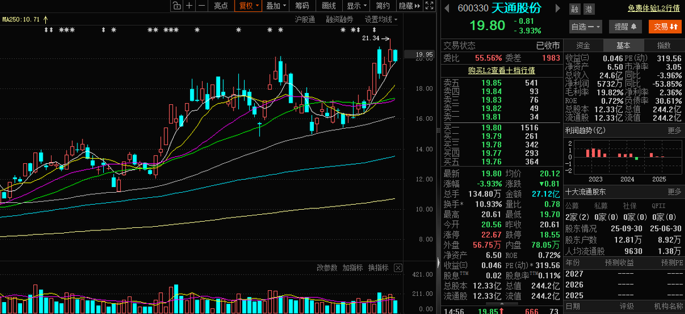Image resolution: width=685 pixels, height=314 pixels.
Task: Click the PE(动) value 319.56 in 基本
Action: tap(669, 58)
